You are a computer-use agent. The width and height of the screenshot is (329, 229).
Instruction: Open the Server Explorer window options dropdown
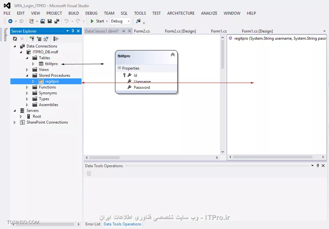(68, 31)
